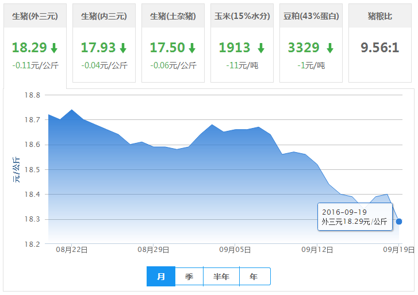
Task: Select the 生猪(外三元) price tab
Action: point(35,46)
